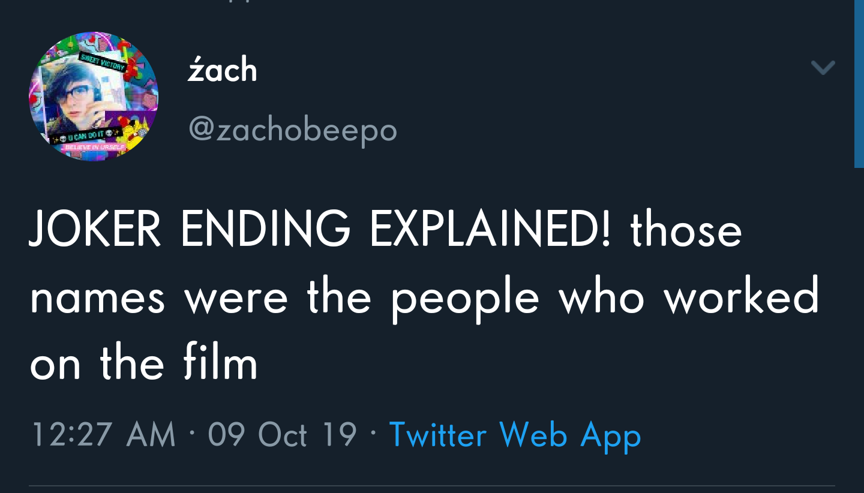The image size is (864, 493).
Task: Open the Twitter Web App source link
Action: click(515, 434)
